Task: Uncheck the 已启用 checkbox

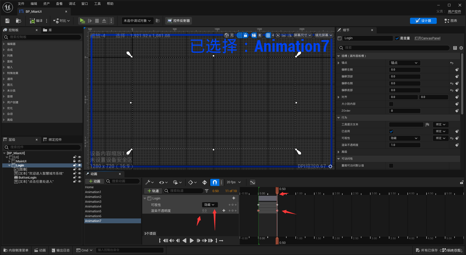Action: (x=391, y=131)
